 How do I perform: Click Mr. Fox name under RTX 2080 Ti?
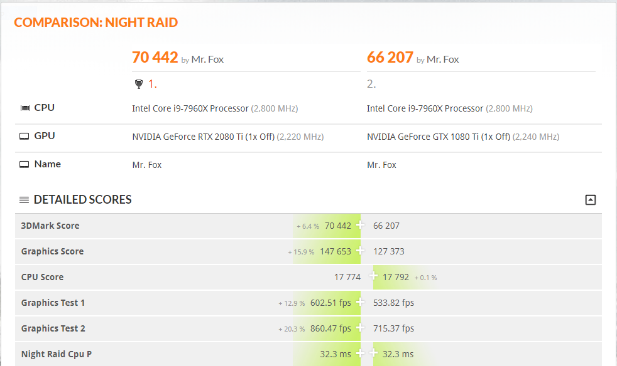[x=147, y=165]
